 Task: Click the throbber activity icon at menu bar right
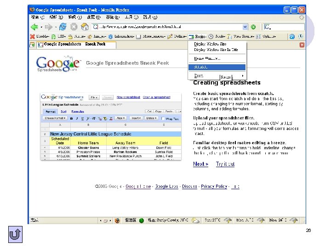coord(302,17)
